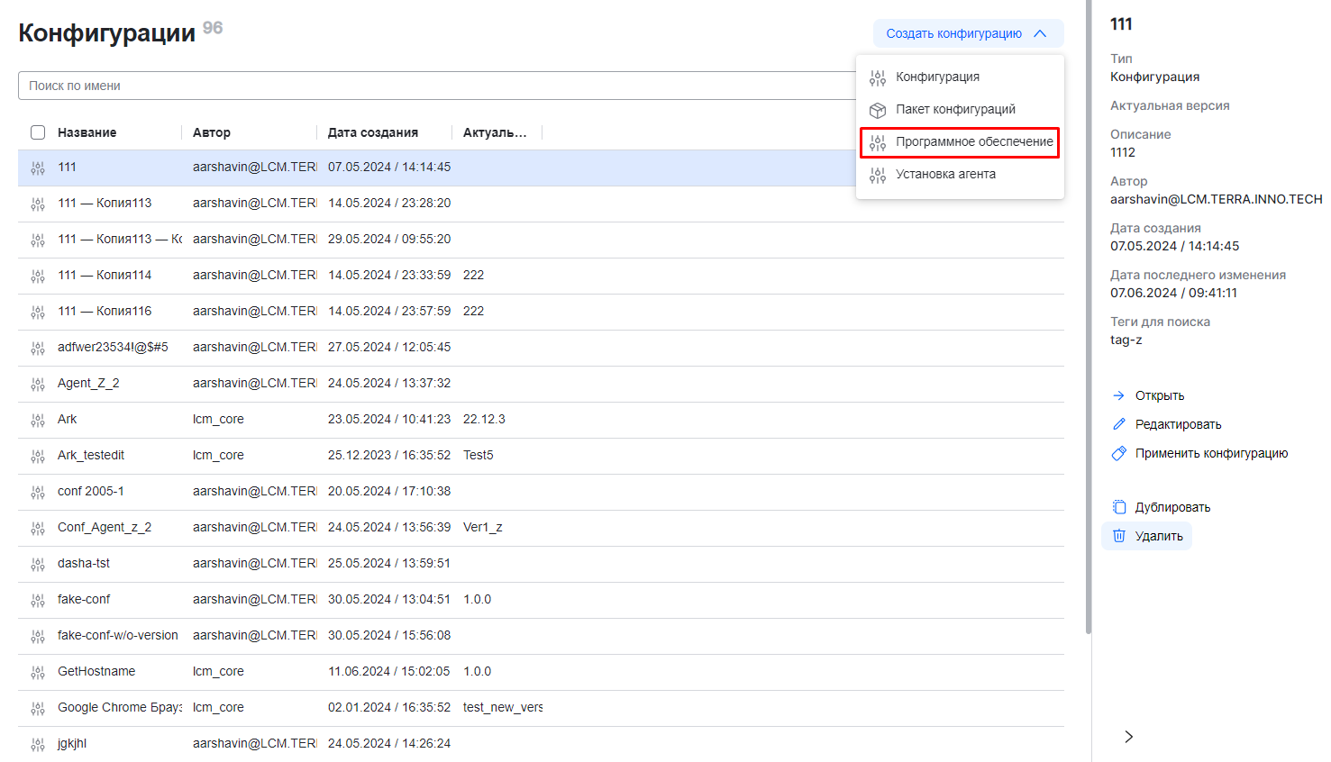Image resolution: width=1331 pixels, height=762 pixels.
Task: Choose Программное обеспечение from the create menu
Action: click(x=973, y=142)
